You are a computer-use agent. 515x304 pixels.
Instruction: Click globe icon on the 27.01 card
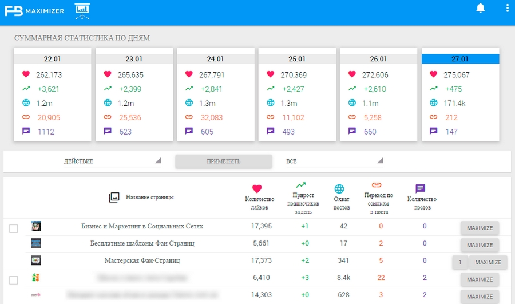[x=433, y=103]
